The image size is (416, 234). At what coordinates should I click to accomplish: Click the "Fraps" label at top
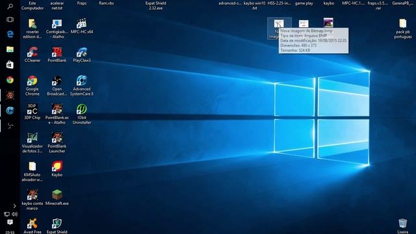(82, 3)
